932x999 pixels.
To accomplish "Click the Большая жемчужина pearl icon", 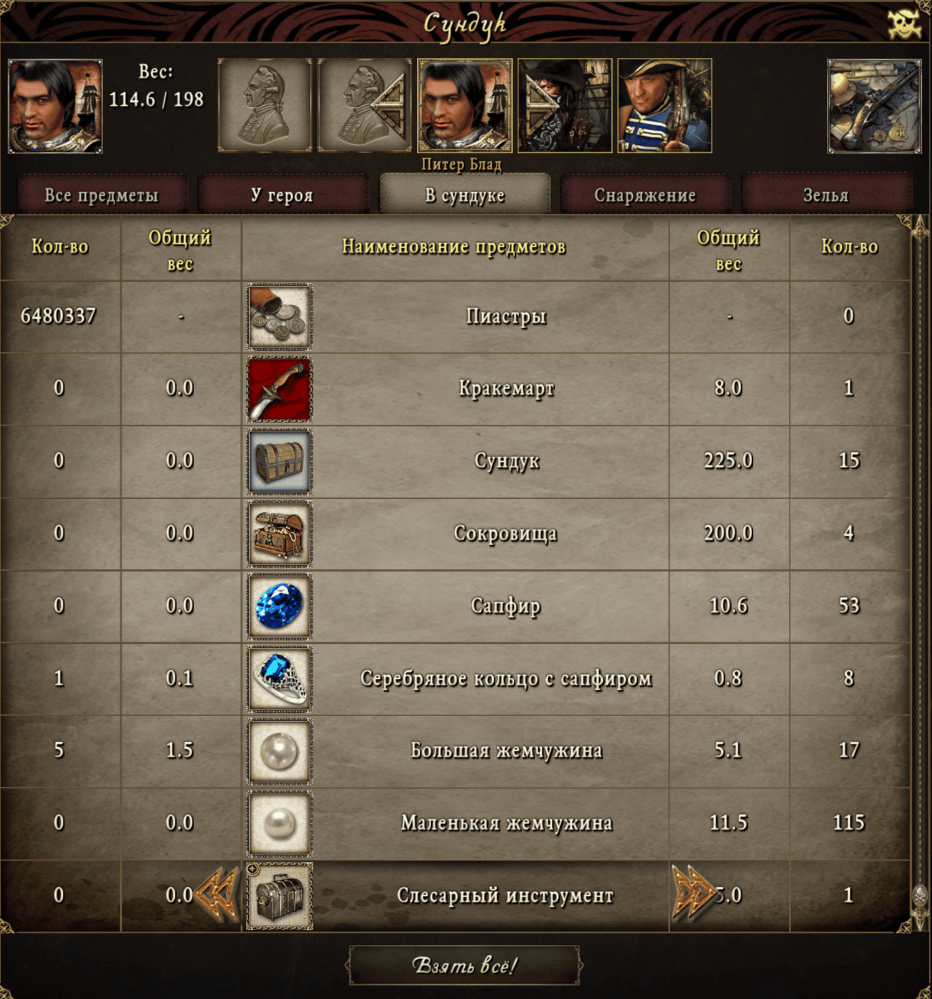I will [279, 751].
